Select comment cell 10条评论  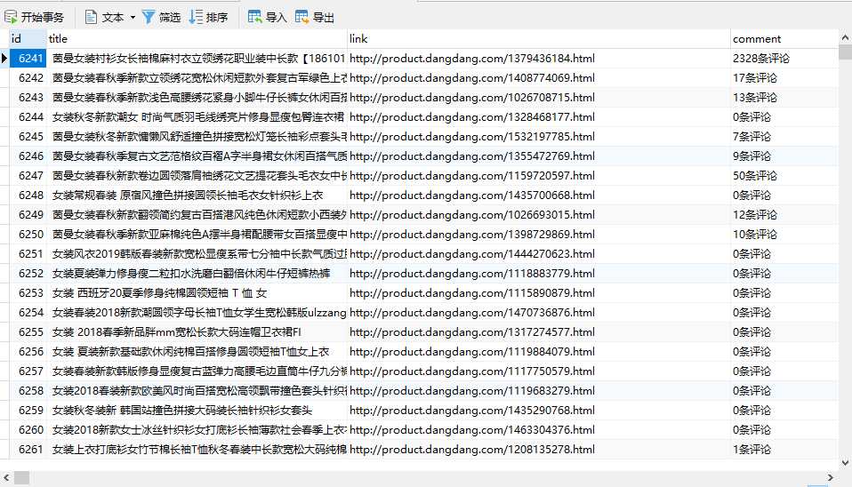pos(784,234)
